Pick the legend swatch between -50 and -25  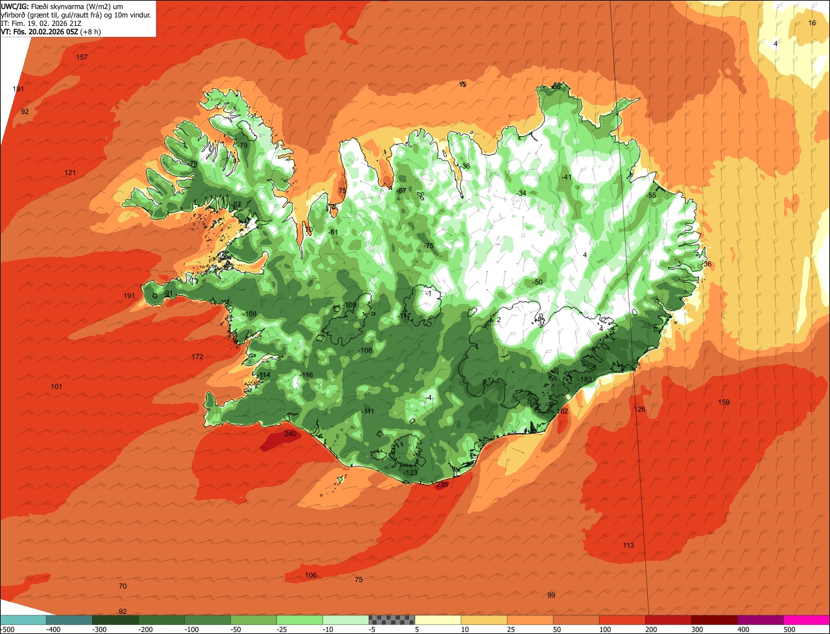(253, 619)
